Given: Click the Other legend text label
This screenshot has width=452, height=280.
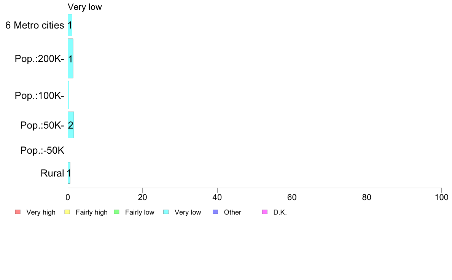Looking at the screenshot, I should point(232,212).
